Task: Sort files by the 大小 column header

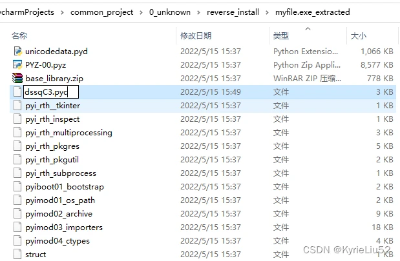Action: [x=358, y=35]
